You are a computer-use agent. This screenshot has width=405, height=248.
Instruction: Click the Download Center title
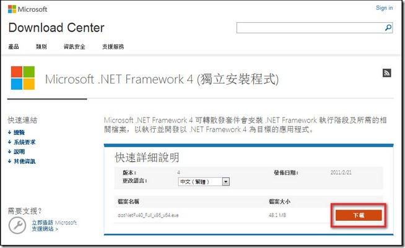point(56,28)
